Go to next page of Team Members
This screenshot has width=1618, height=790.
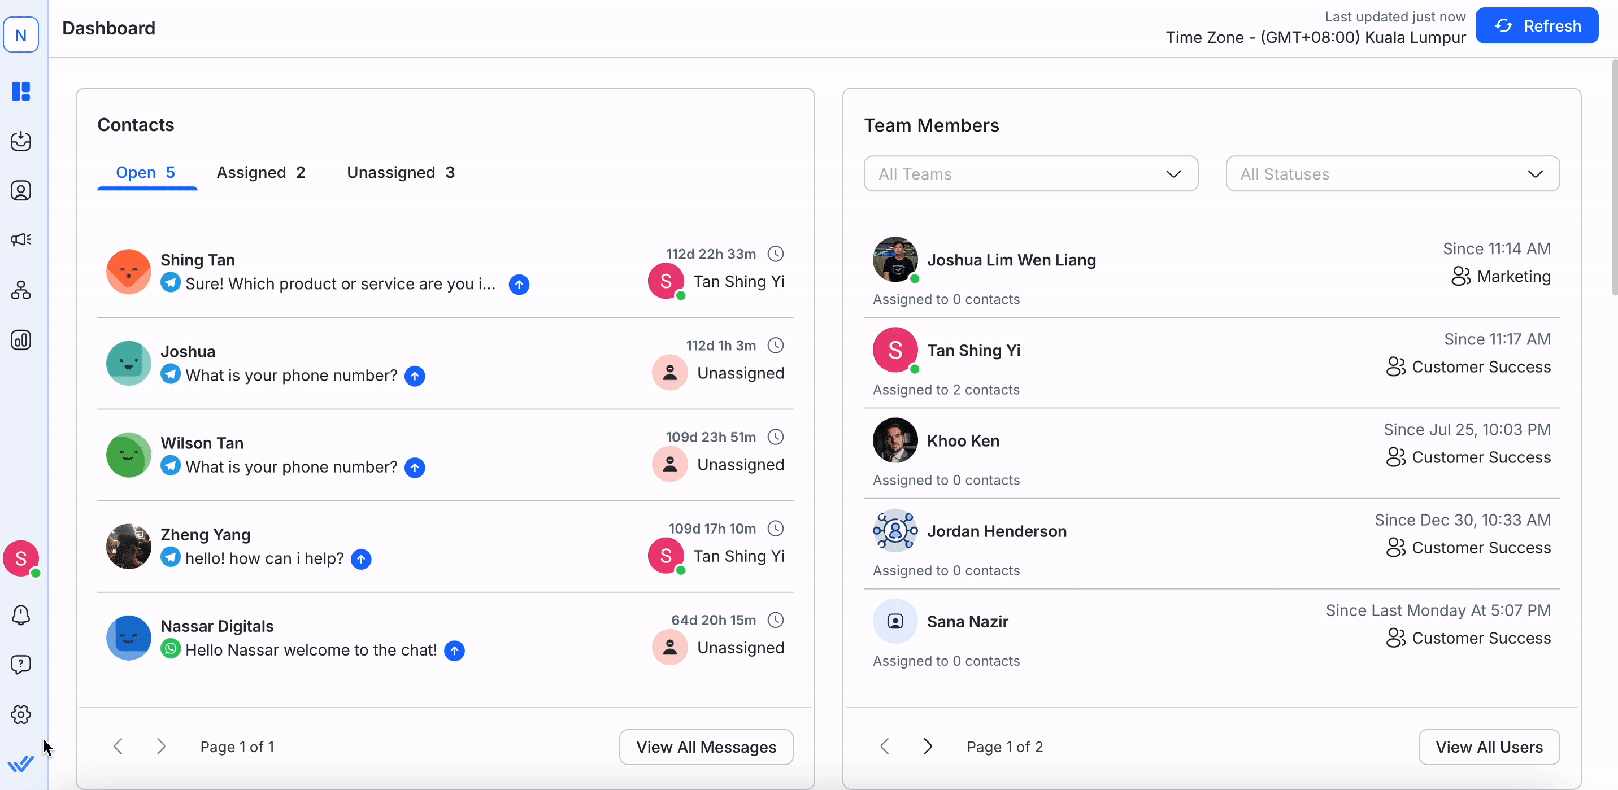point(927,746)
